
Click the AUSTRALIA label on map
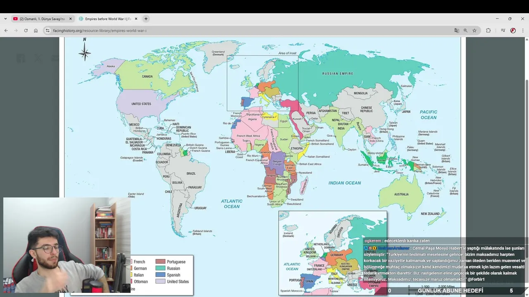(401, 194)
